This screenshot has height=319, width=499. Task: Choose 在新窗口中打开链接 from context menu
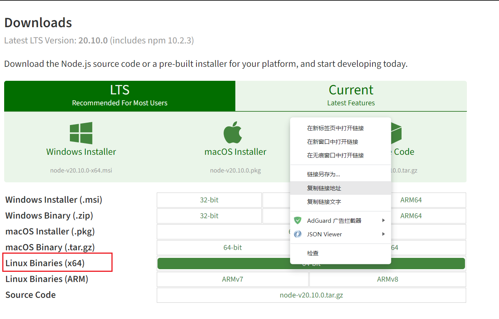click(340, 142)
